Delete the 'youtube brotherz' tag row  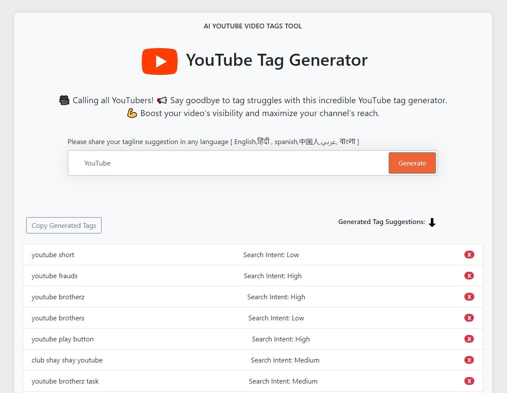coord(469,297)
